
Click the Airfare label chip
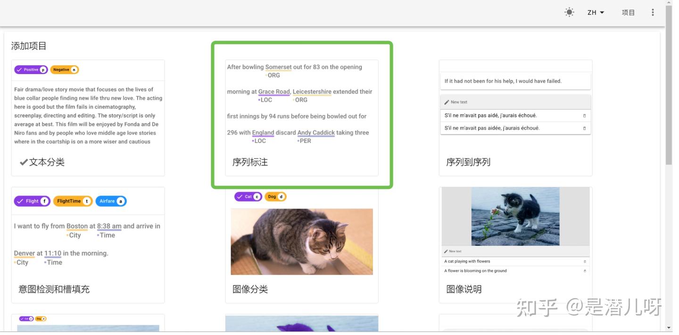click(111, 201)
